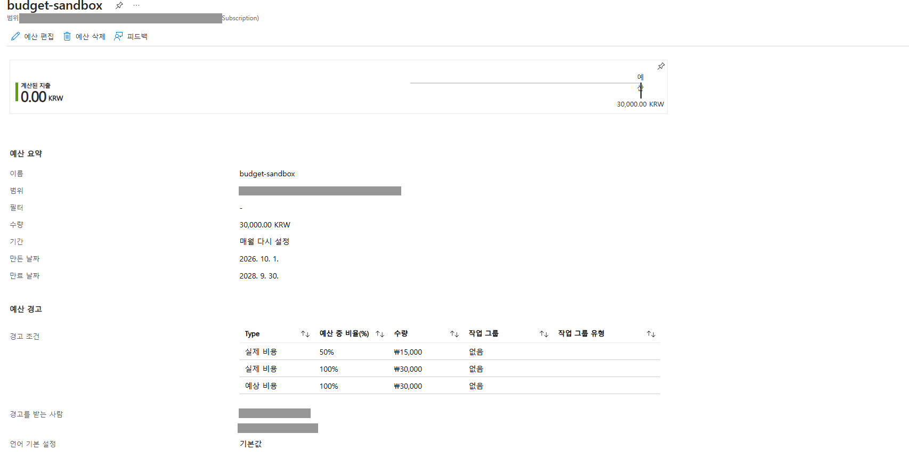Pin the budget-sandbox page title
909x458 pixels.
pyautogui.click(x=119, y=5)
